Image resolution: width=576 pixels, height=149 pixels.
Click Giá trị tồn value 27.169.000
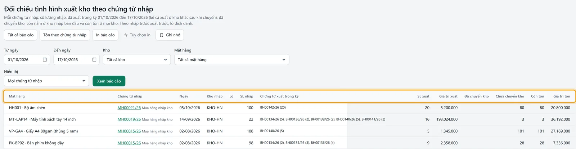click(x=561, y=131)
